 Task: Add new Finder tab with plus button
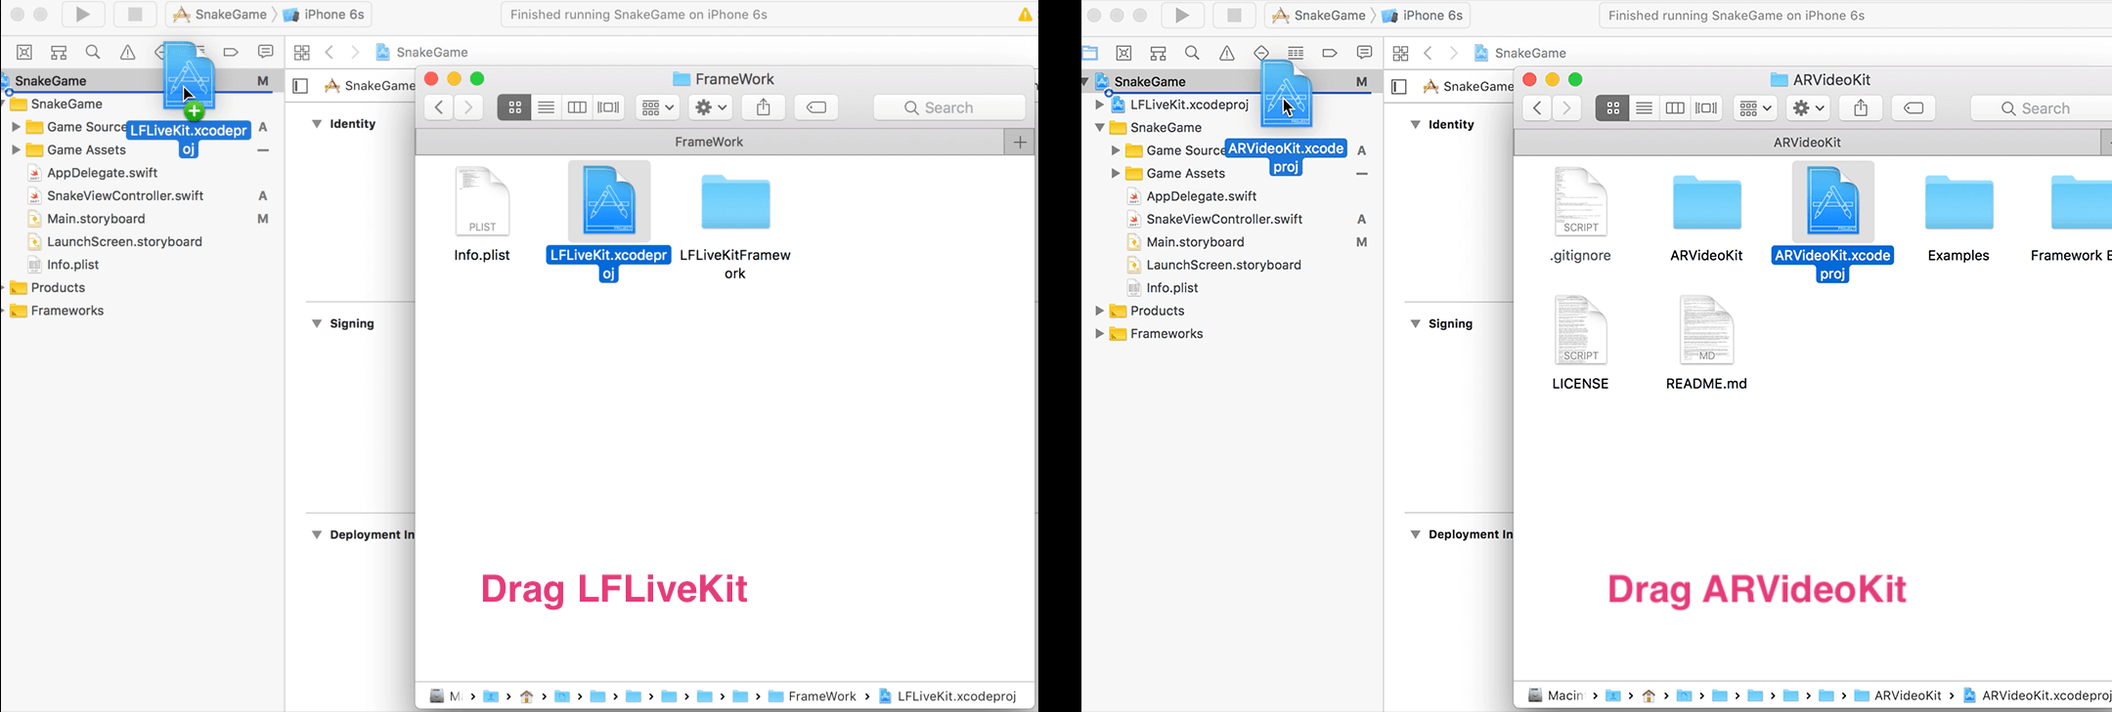[1020, 143]
